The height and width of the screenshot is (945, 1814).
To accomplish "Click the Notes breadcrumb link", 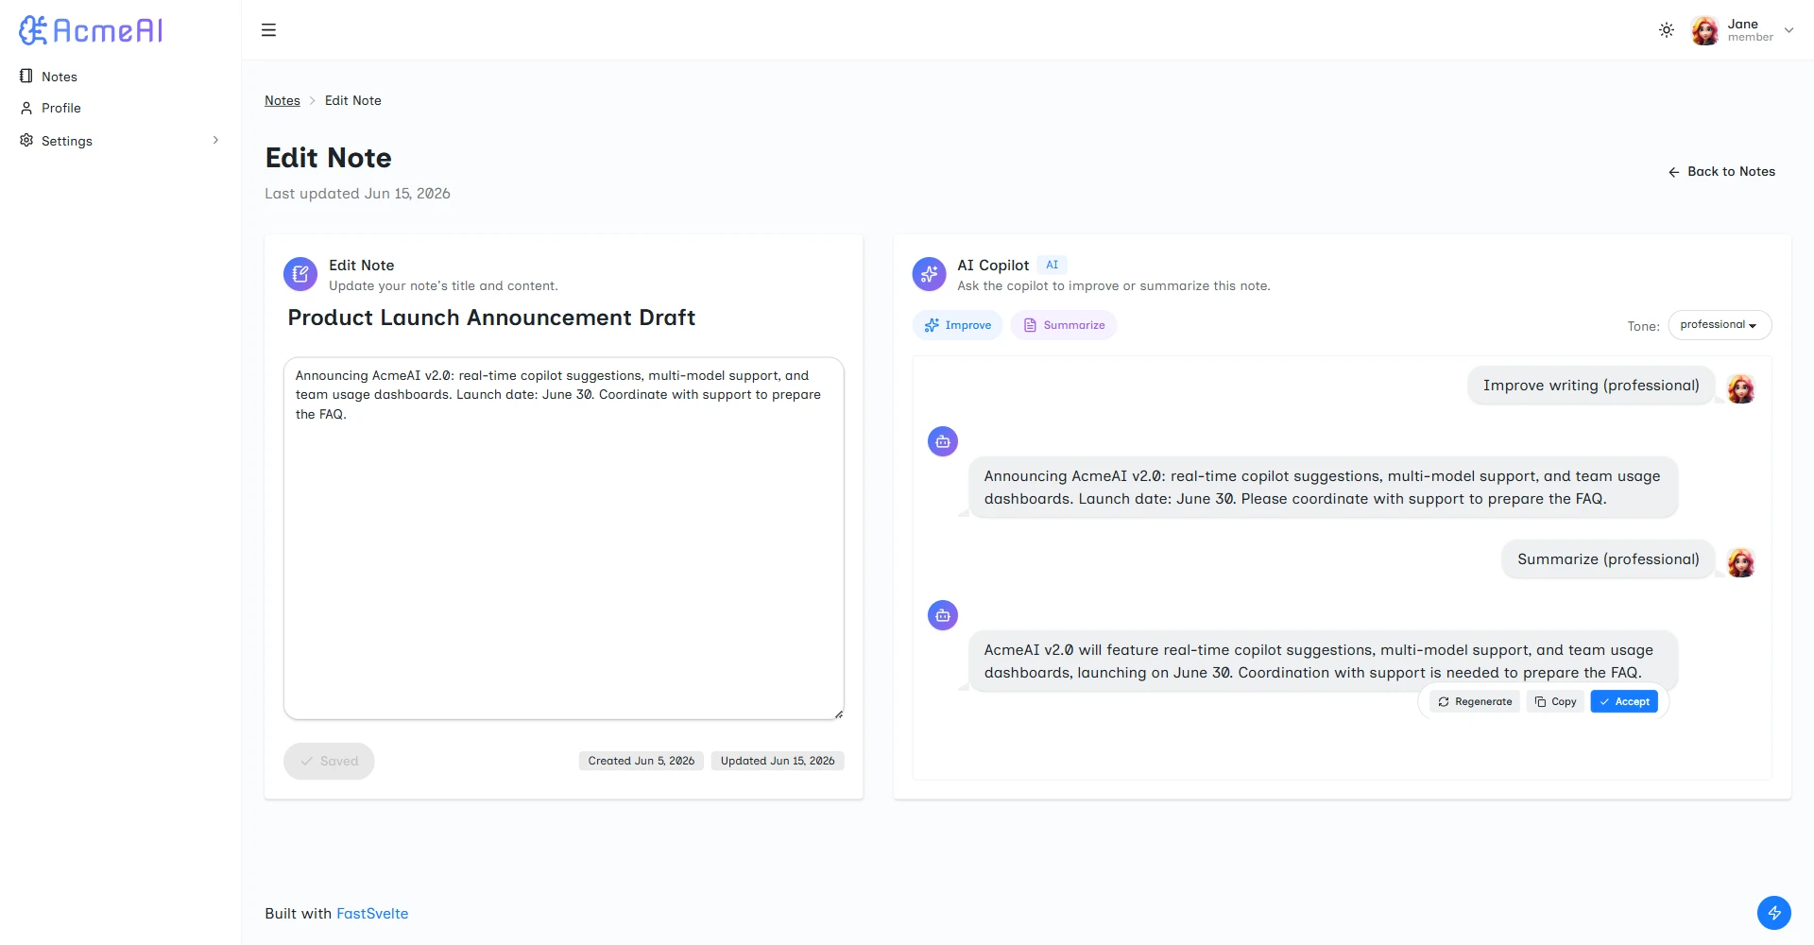I will [282, 100].
